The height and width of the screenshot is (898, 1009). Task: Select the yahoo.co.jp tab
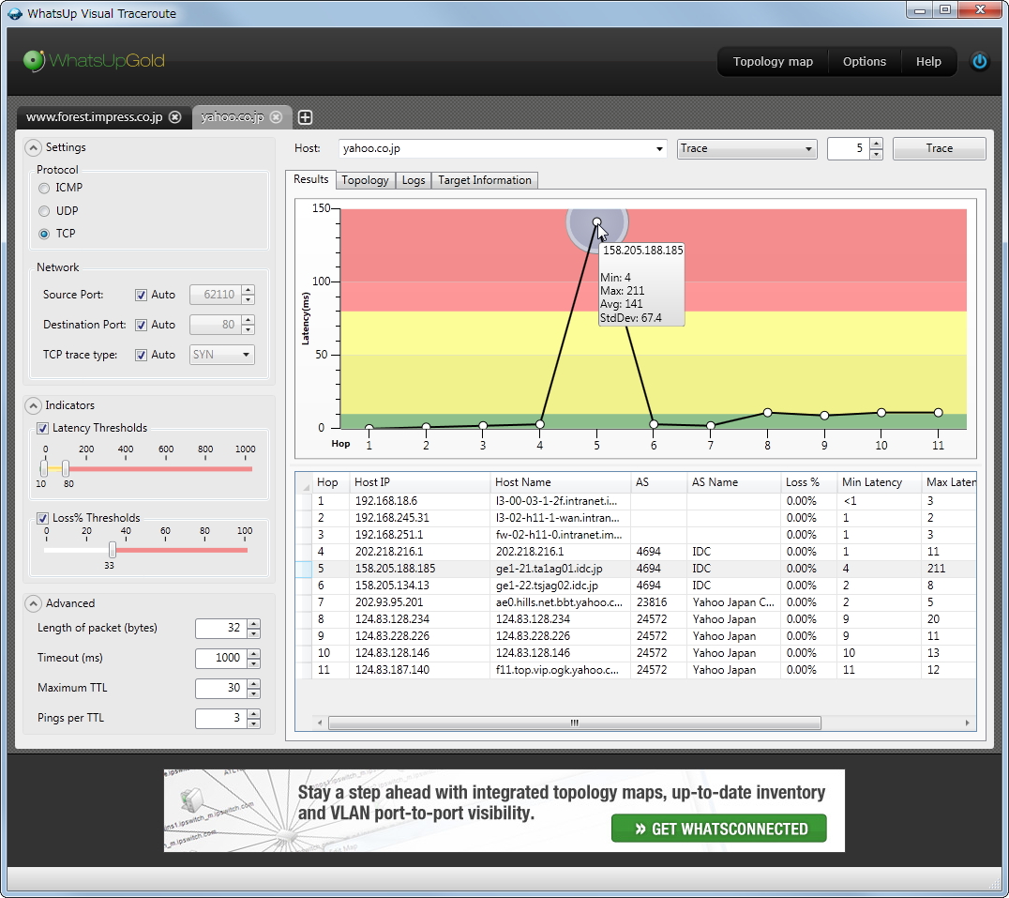point(233,117)
